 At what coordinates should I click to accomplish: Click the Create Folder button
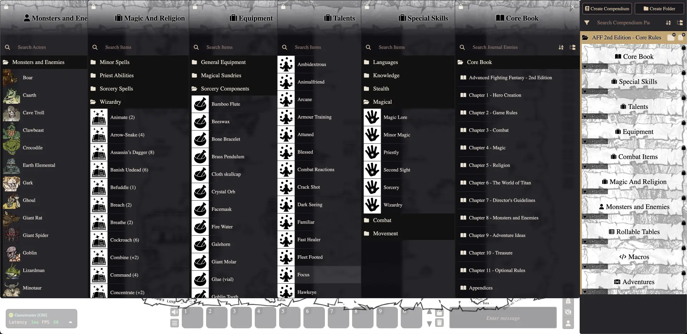659,9
